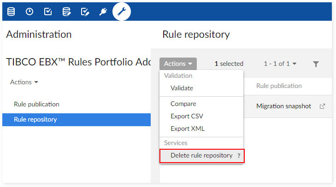Open the Data services plug icon
This screenshot has height=187, width=336.
pos(103,12)
